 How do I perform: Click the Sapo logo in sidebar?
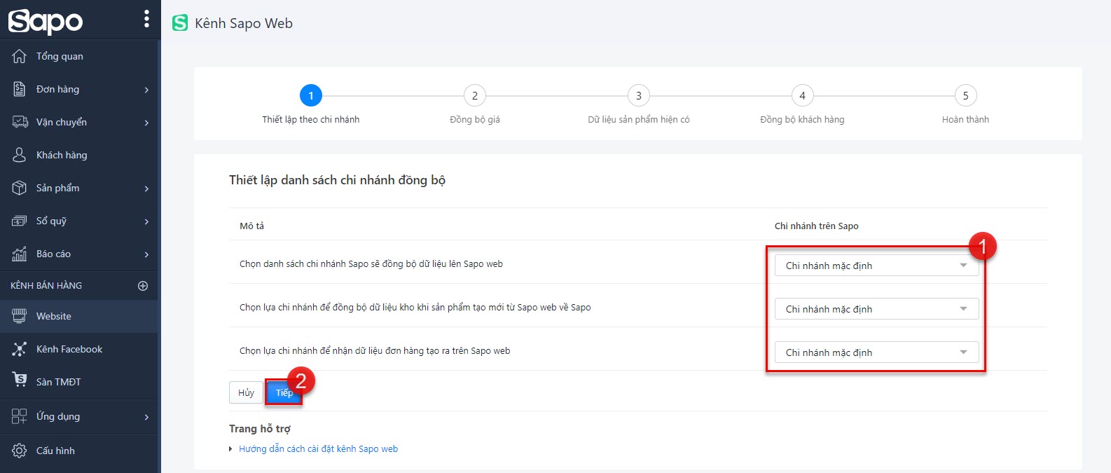pyautogui.click(x=46, y=21)
